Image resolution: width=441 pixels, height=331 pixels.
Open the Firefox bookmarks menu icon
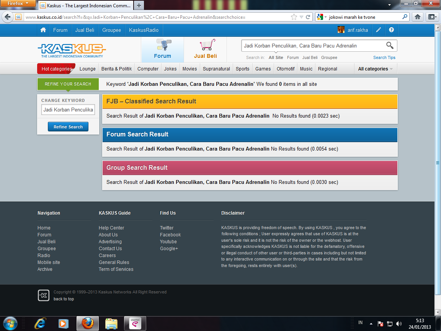432,17
